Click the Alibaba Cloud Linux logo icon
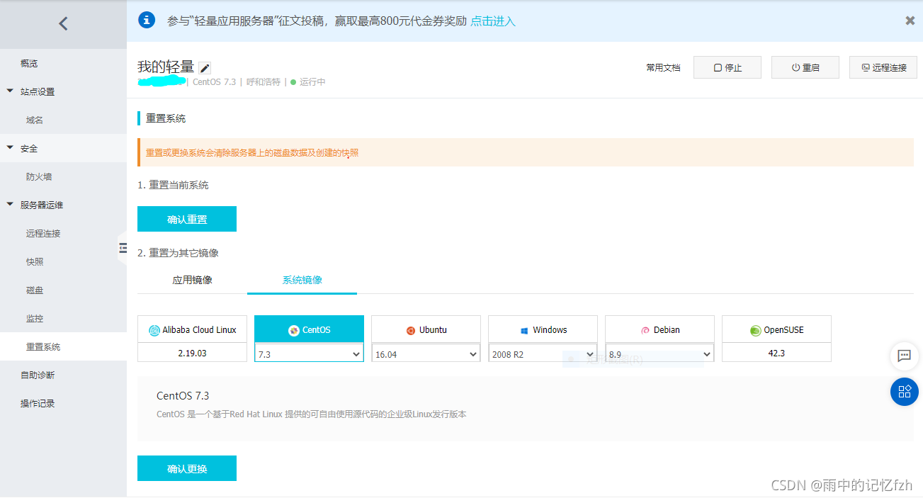Screen dimensions: 923x498 coord(154,330)
